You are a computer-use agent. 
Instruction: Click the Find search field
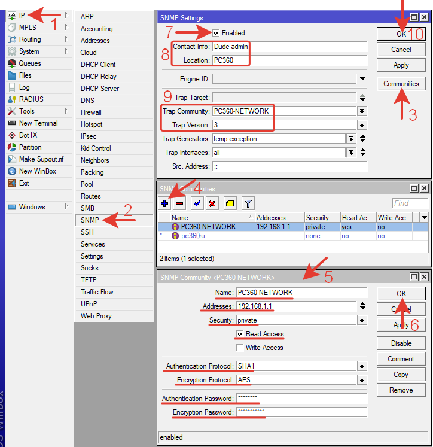coord(410,203)
